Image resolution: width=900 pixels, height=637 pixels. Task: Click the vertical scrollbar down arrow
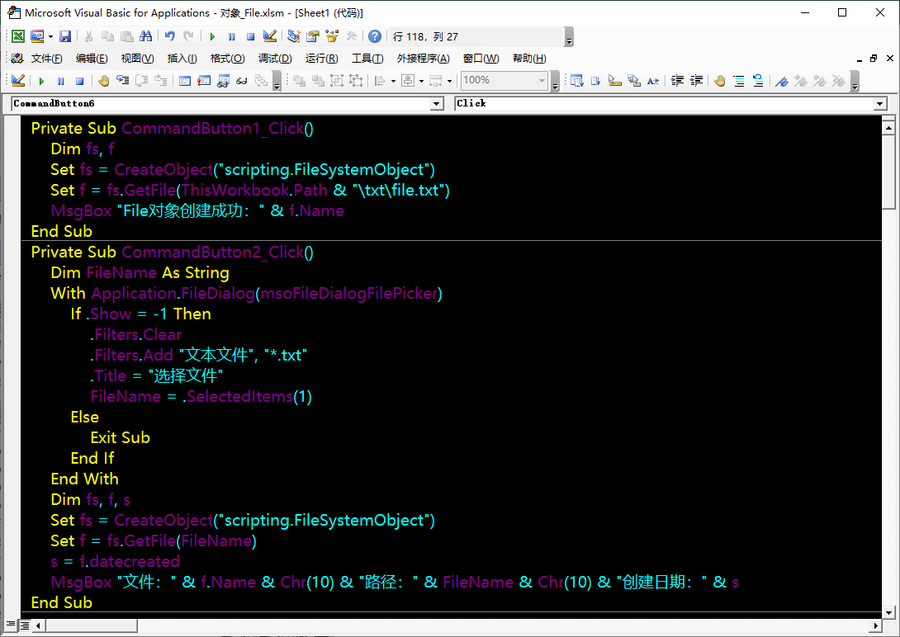click(888, 612)
